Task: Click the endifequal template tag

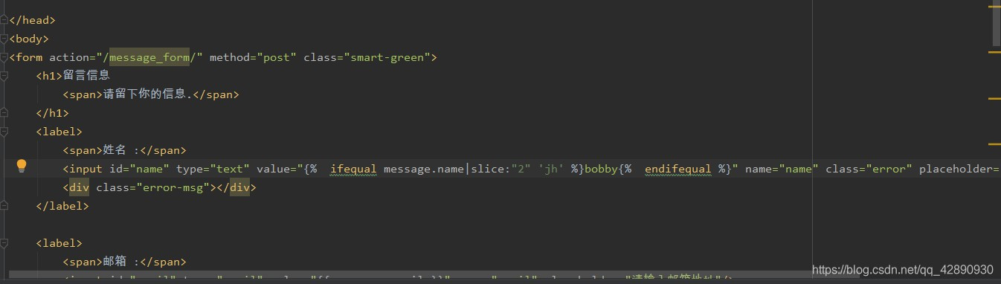Action: (677, 169)
